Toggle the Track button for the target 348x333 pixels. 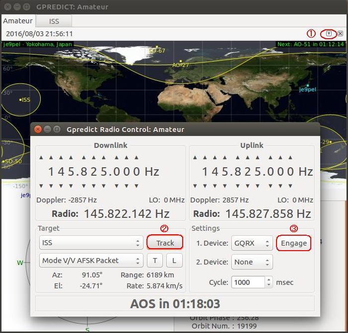(x=165, y=243)
